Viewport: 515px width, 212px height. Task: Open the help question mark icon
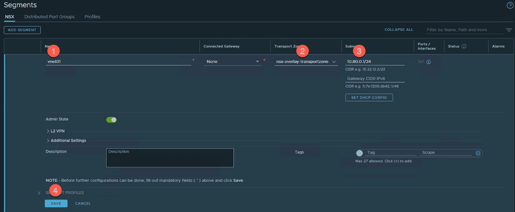(510, 5)
